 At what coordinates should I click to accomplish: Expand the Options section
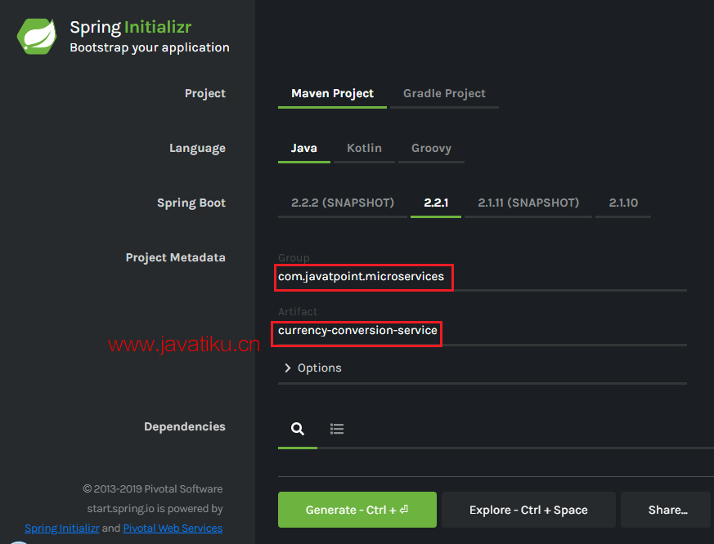click(312, 368)
